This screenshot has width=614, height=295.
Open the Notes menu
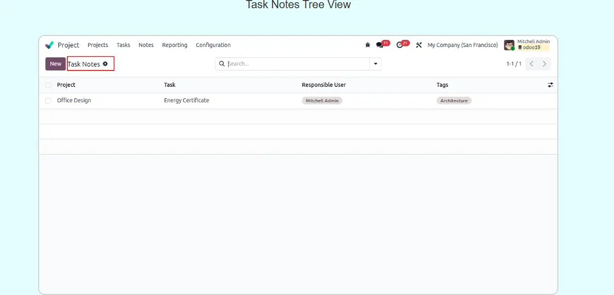point(146,45)
